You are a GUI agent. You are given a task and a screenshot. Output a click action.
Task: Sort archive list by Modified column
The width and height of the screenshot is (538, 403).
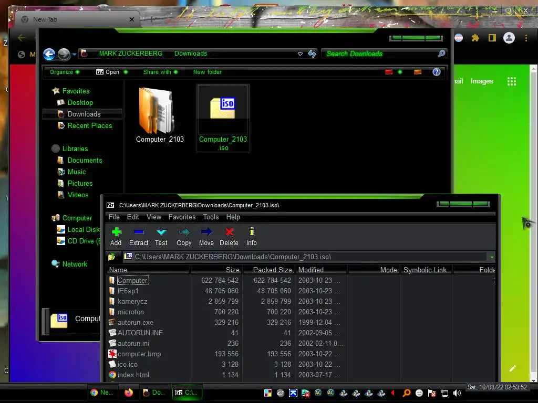click(321, 270)
